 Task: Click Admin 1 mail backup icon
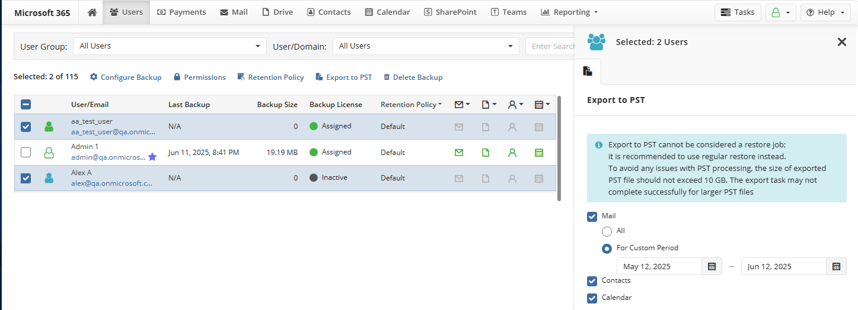tap(459, 153)
